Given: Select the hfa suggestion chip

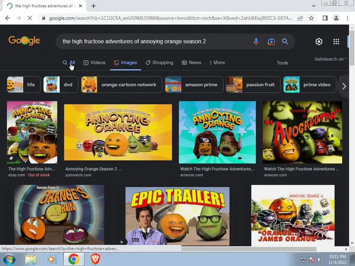Looking at the screenshot, I should pyautogui.click(x=24, y=85).
